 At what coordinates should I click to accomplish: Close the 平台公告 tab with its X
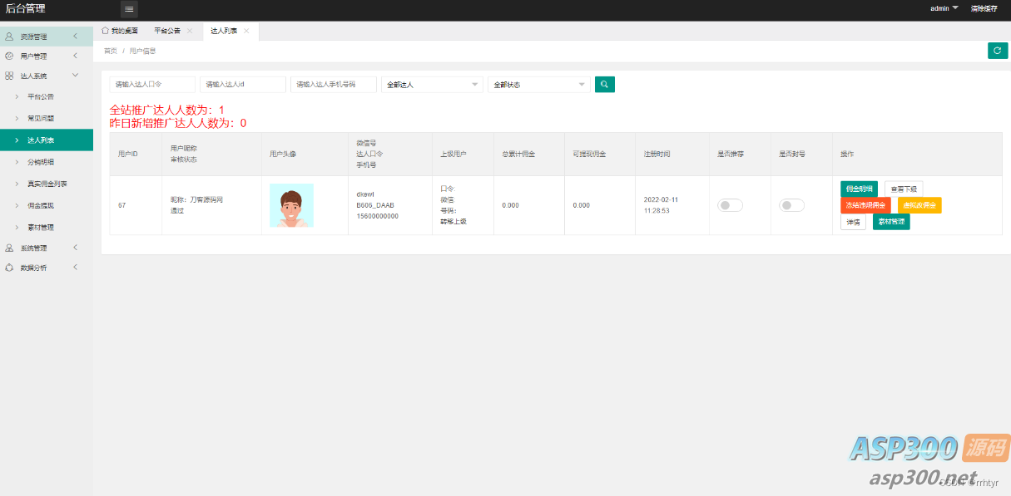190,31
